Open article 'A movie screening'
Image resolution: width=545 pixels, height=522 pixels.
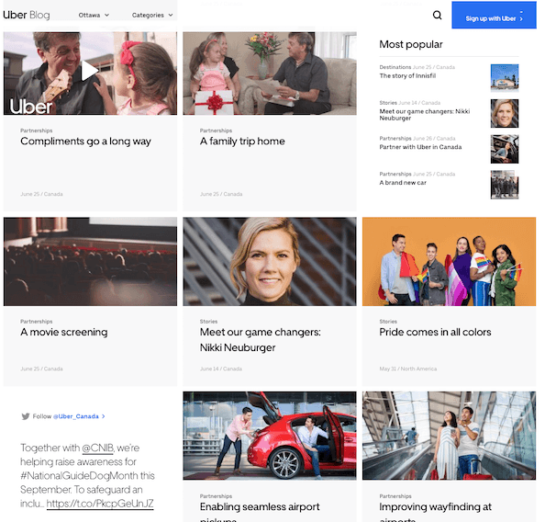pos(64,332)
